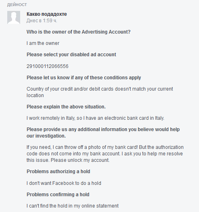Screen dimensions: 199x212
Task: Click the 'Problems confirming a hold' heading
Action: point(58,195)
